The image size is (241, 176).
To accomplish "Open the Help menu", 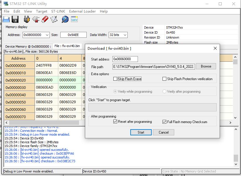I will point(104,11).
